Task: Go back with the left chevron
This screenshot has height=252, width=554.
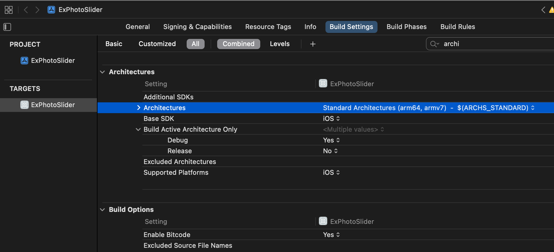Action: [26, 10]
